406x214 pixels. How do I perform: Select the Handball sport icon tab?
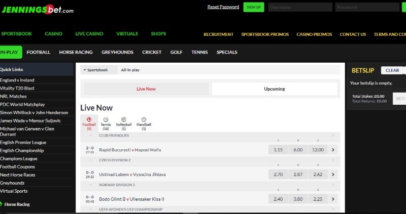click(144, 123)
